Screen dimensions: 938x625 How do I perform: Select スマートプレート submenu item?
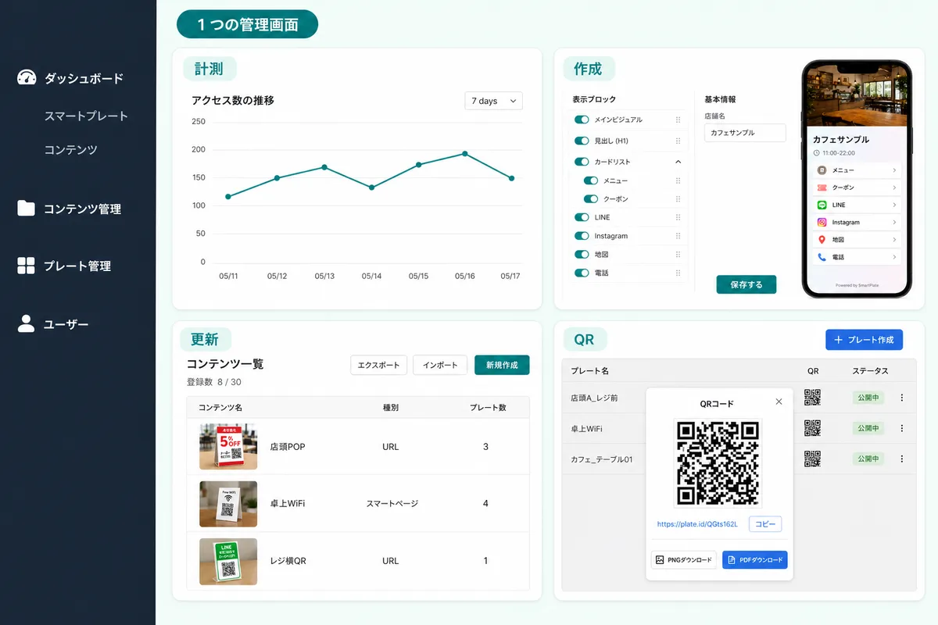[x=86, y=116]
